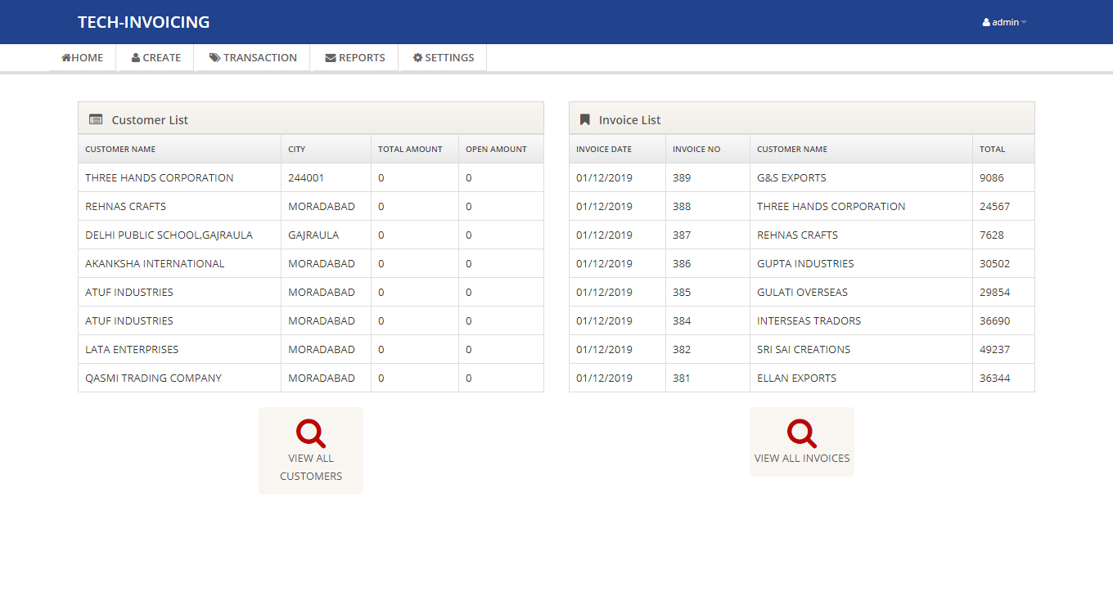The width and height of the screenshot is (1113, 609).
Task: Click the tag icon beside Transaction
Action: coord(214,58)
